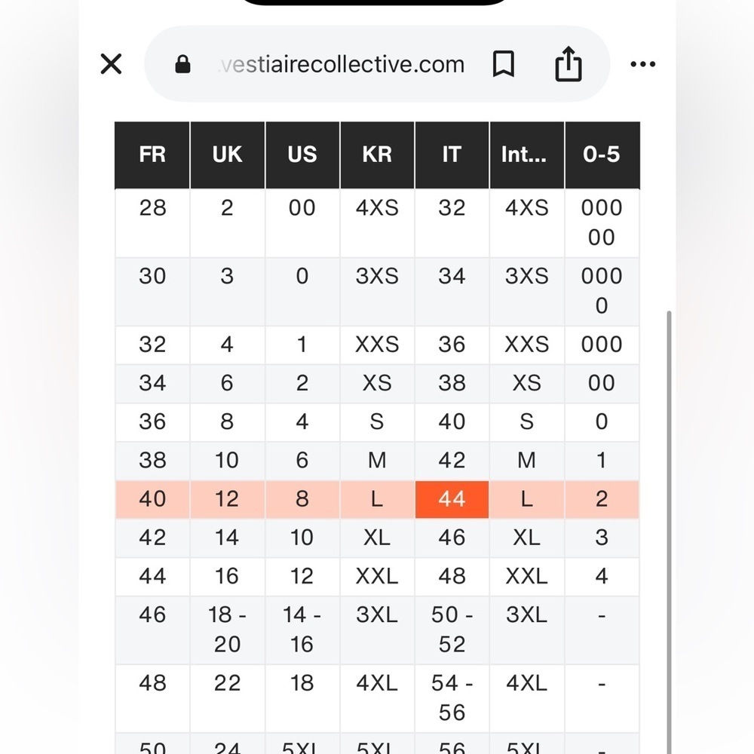The width and height of the screenshot is (754, 754).
Task: Open the share sheet icon
Action: point(569,64)
